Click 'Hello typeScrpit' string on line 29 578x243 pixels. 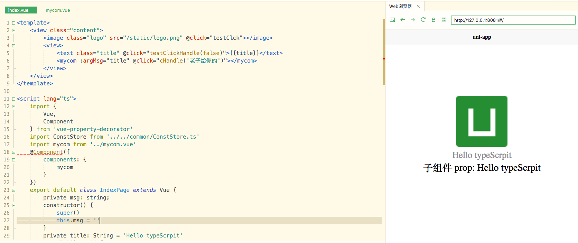pyautogui.click(x=153, y=235)
